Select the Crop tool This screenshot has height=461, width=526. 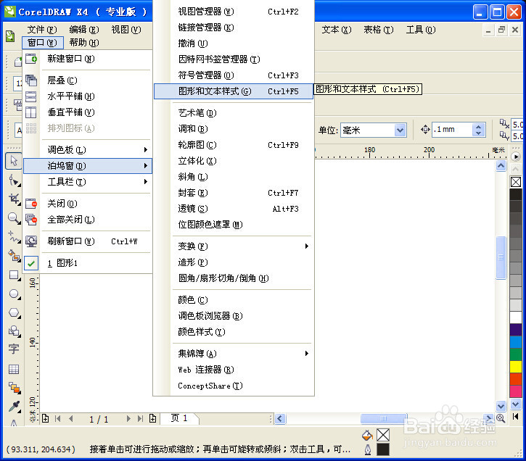point(14,199)
